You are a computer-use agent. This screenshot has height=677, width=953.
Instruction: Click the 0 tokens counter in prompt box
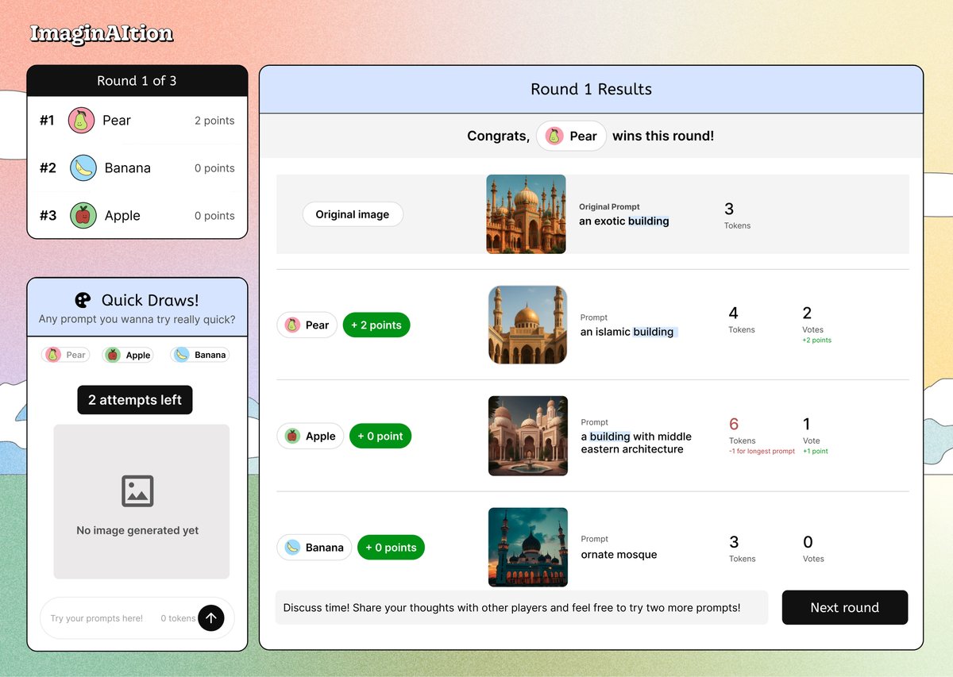point(178,618)
